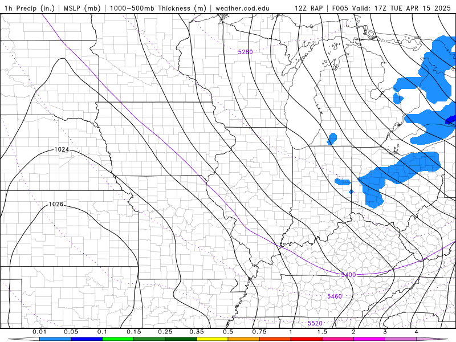Click 'F005 Valid: 17Z TUE APR 15 2025'

point(392,8)
